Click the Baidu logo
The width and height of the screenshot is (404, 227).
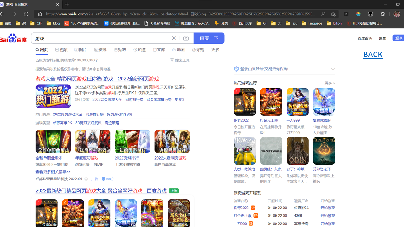pyautogui.click(x=13, y=38)
